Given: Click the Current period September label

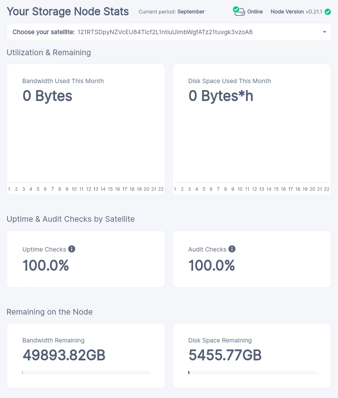Looking at the screenshot, I should point(172,12).
